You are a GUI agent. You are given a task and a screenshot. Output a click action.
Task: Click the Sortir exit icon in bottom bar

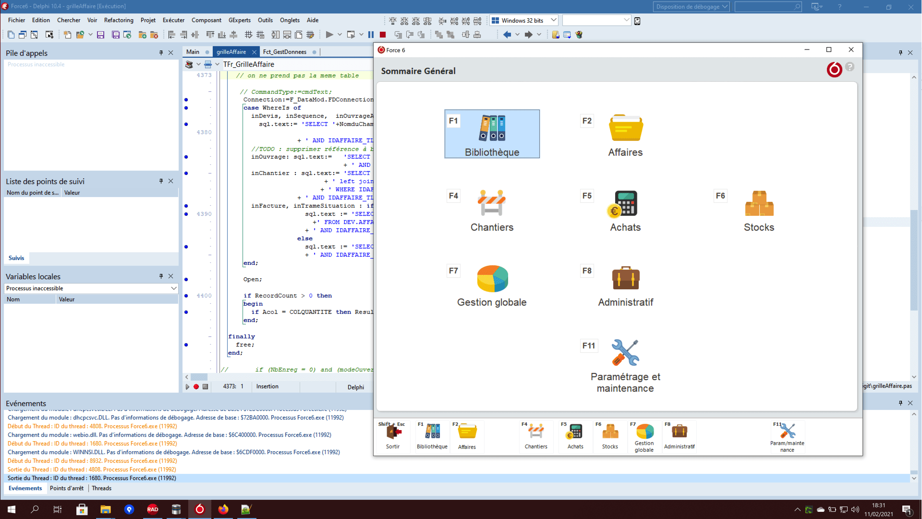pos(393,436)
